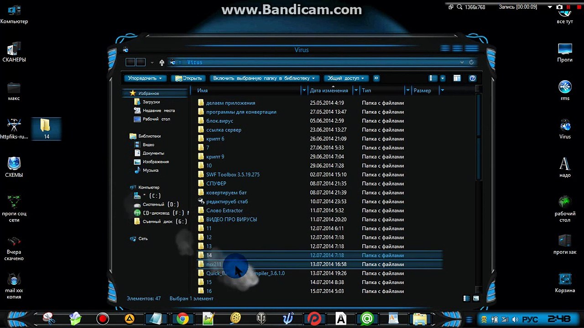The image size is (584, 328).
Task: Select the СПУФЕР folder in file list
Action: [x=216, y=184]
